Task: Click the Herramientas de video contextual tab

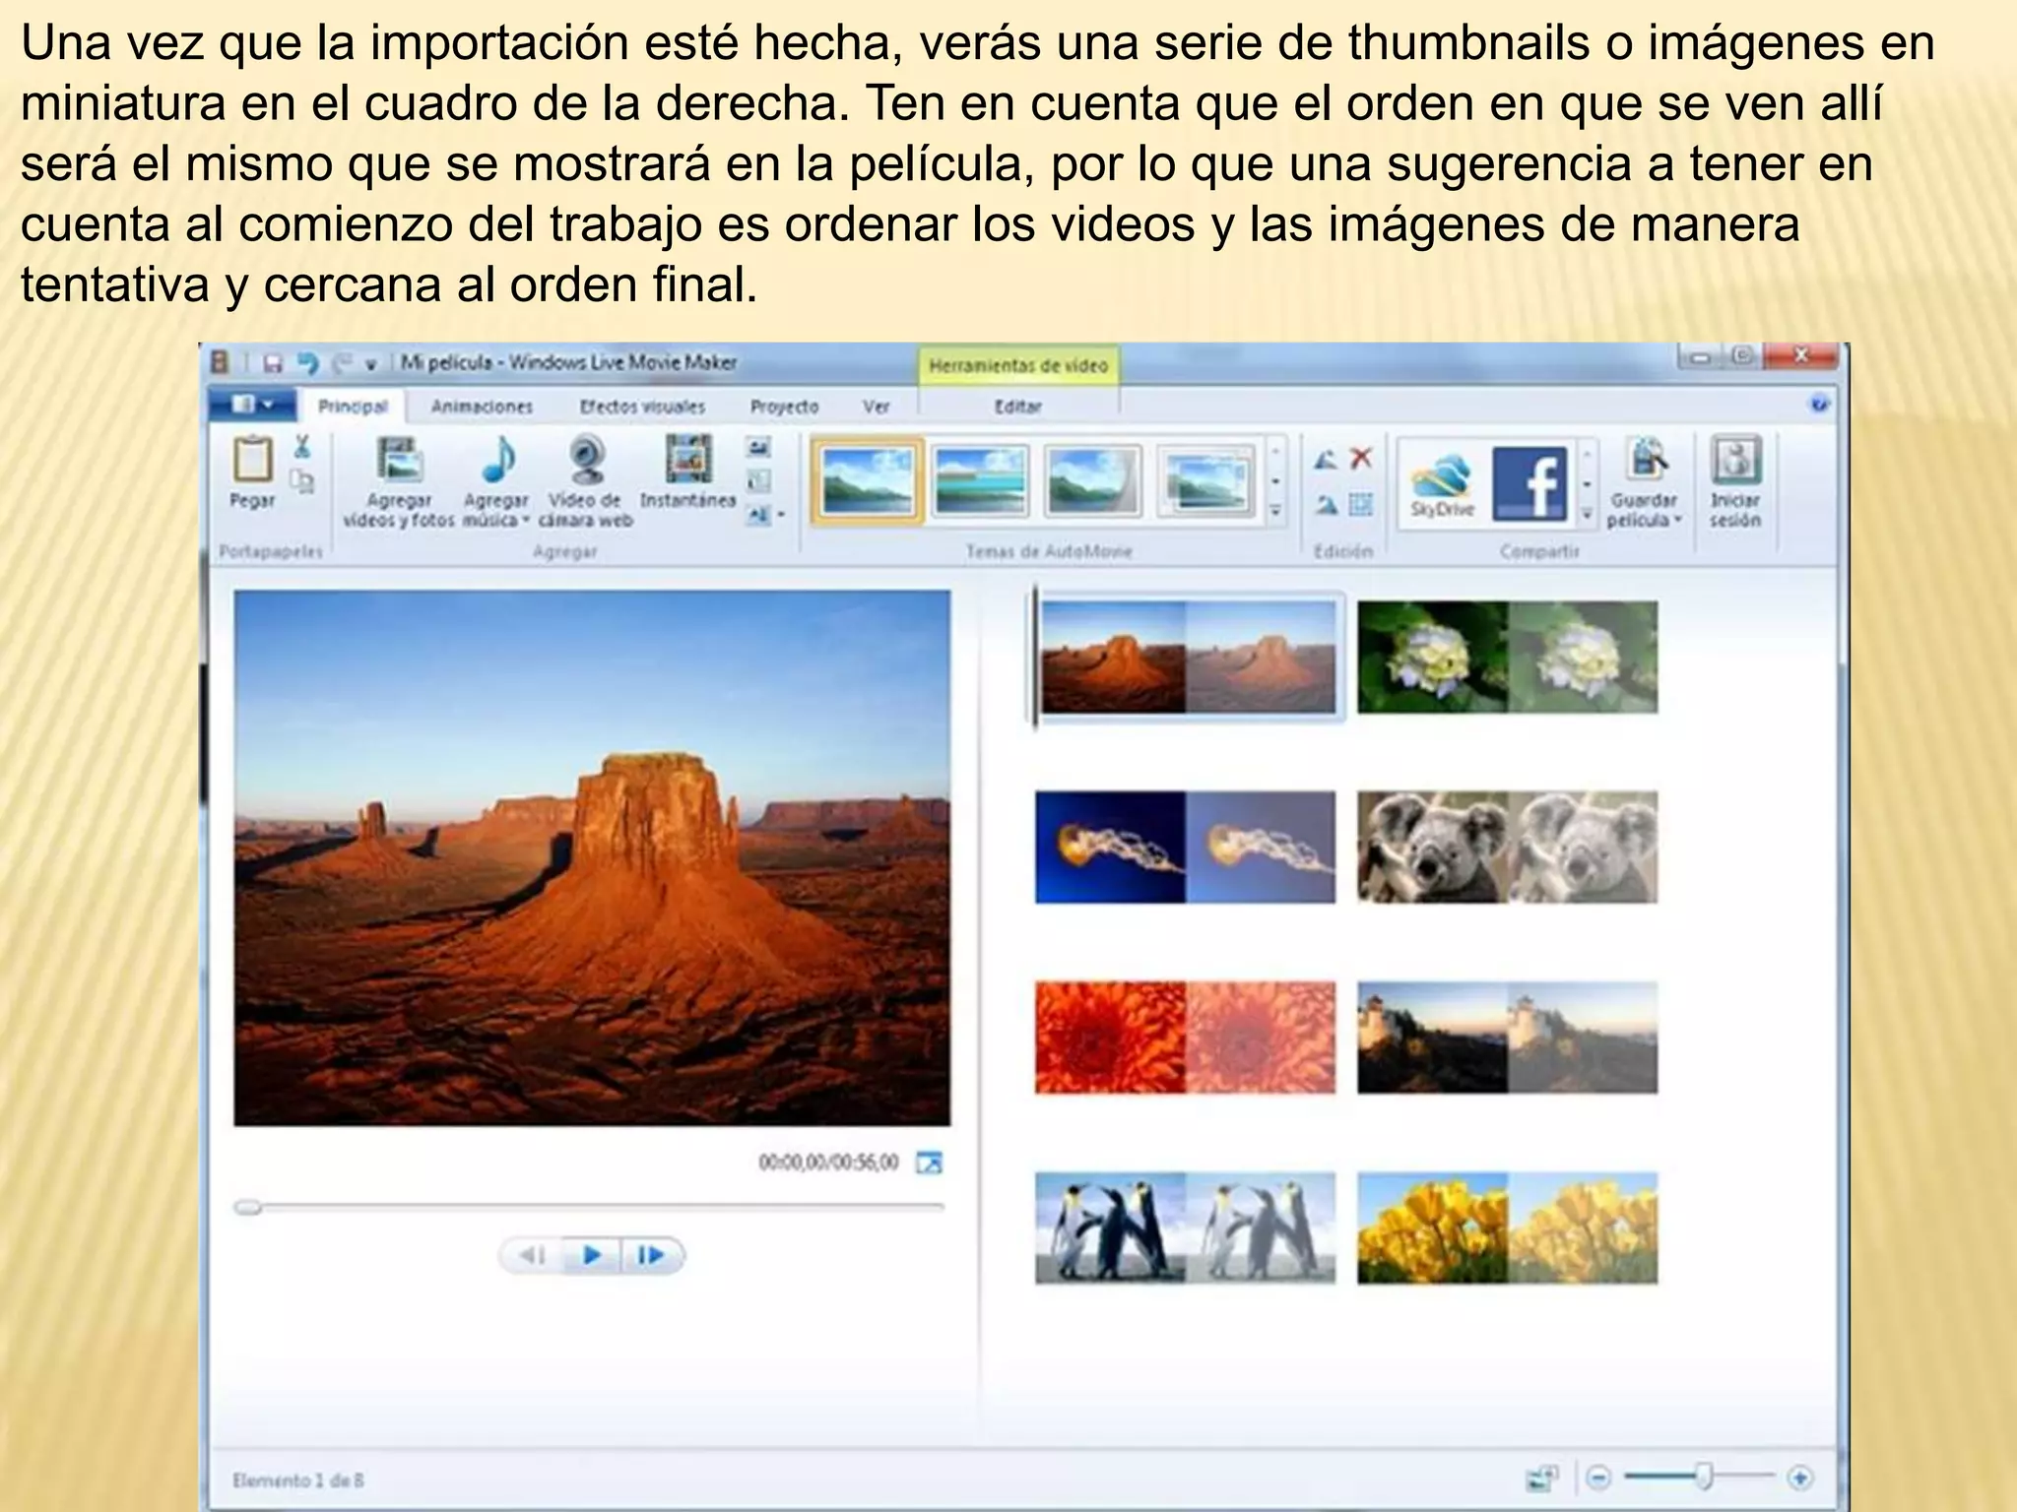Action: (1018, 365)
